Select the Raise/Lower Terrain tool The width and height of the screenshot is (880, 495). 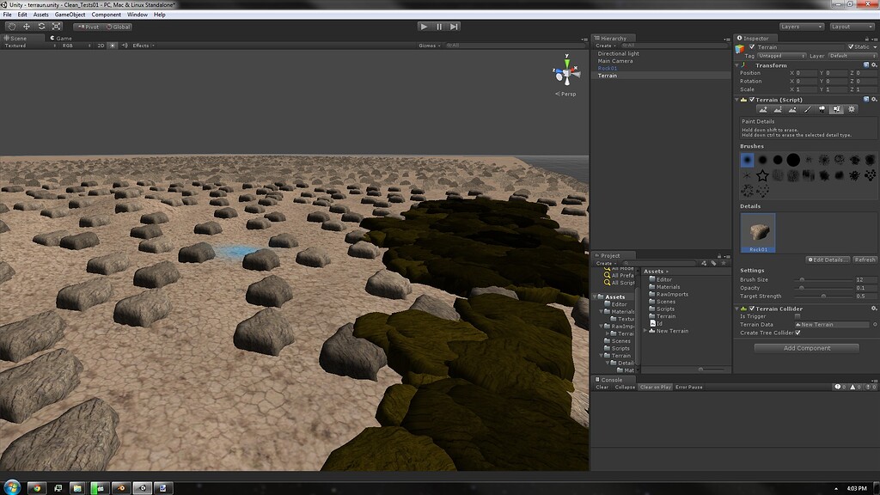pos(763,109)
